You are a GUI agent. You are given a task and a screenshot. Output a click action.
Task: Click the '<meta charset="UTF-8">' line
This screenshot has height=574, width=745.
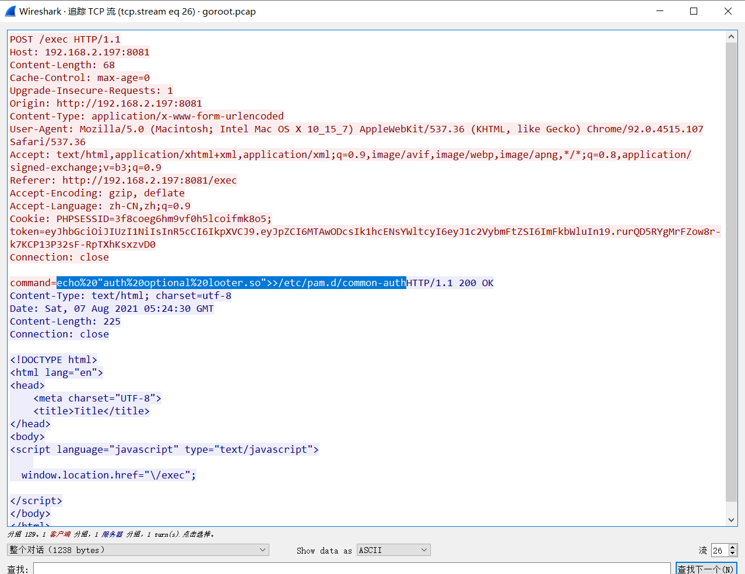point(97,398)
